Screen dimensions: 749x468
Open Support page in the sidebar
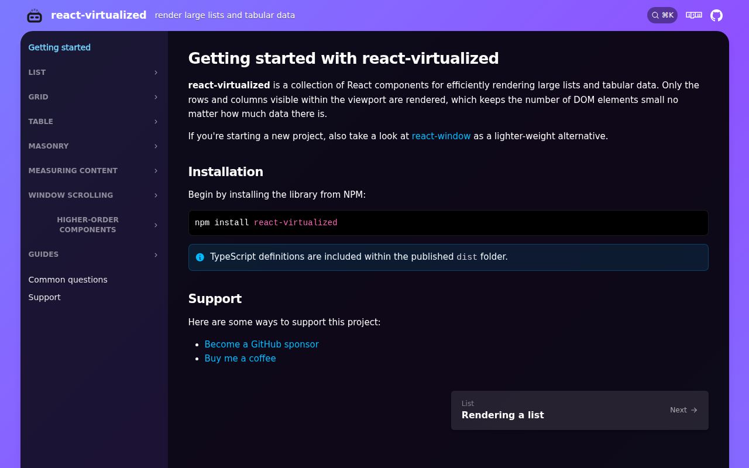[x=44, y=297]
